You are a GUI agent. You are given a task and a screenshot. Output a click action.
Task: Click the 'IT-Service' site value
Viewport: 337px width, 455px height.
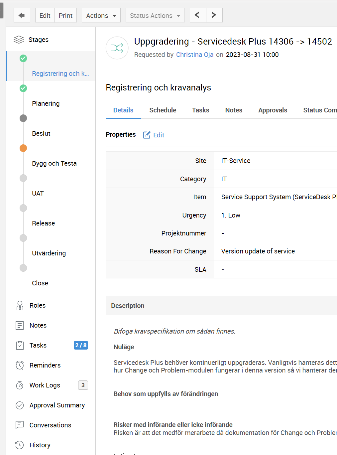pos(236,161)
